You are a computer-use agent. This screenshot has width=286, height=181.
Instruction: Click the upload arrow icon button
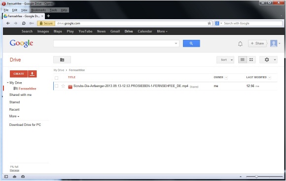[33, 74]
